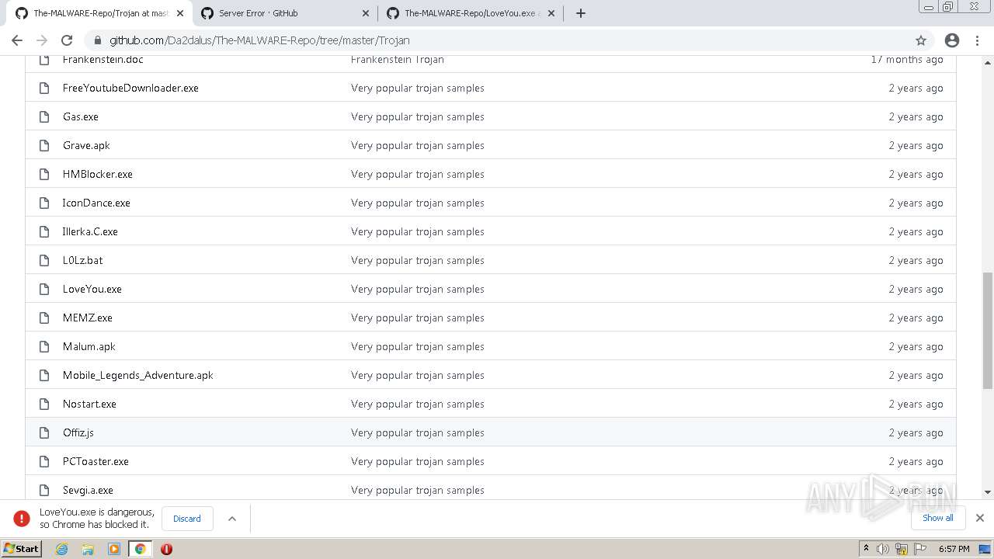Click the Frankenstein.doc file name
Image resolution: width=994 pixels, height=559 pixels.
pos(103,60)
